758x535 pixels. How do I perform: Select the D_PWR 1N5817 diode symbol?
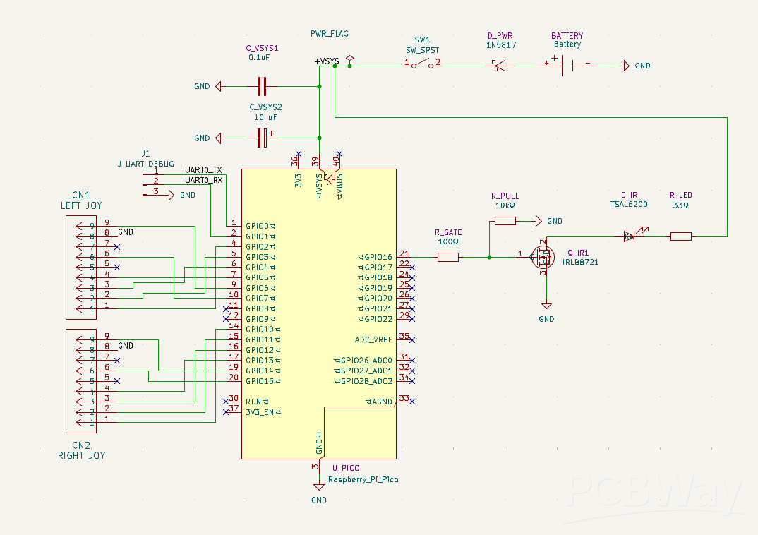[499, 66]
